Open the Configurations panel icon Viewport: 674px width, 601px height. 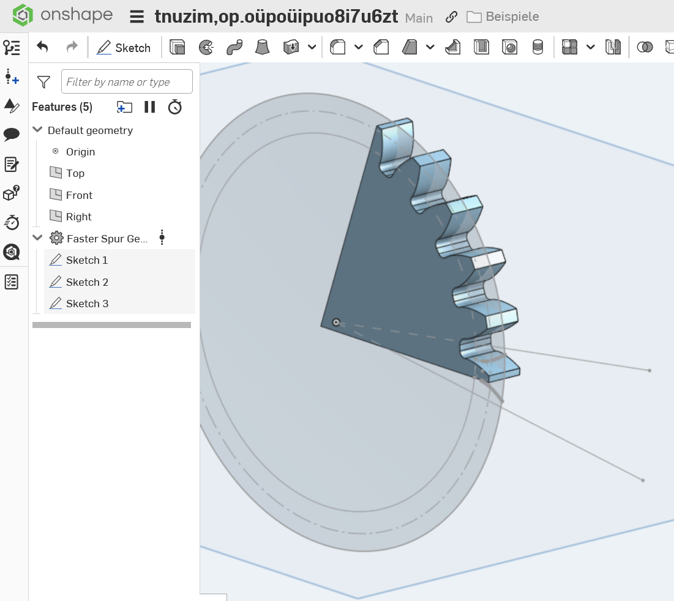point(12,77)
